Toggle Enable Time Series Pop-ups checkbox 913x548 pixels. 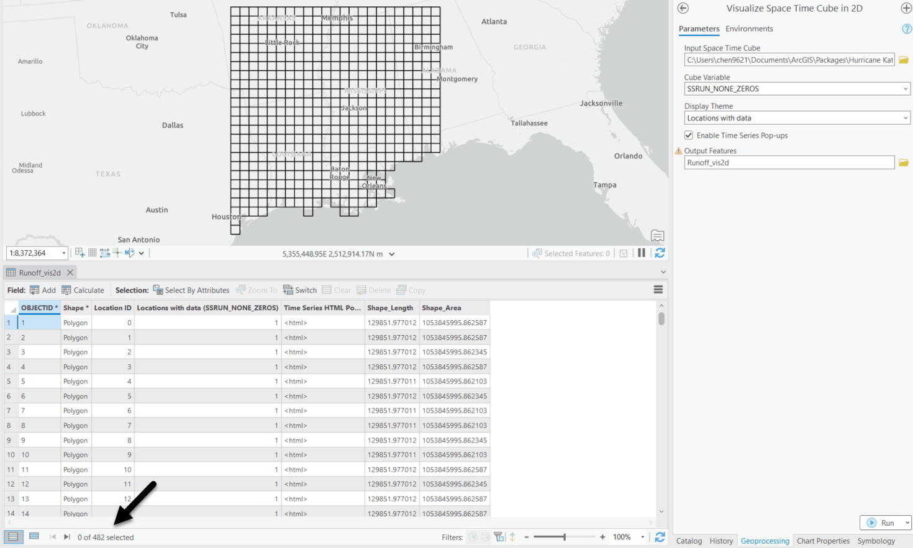pos(689,135)
